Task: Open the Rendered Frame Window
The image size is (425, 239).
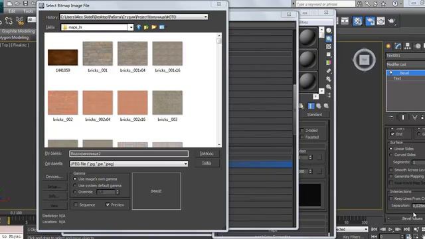Action: (x=381, y=21)
